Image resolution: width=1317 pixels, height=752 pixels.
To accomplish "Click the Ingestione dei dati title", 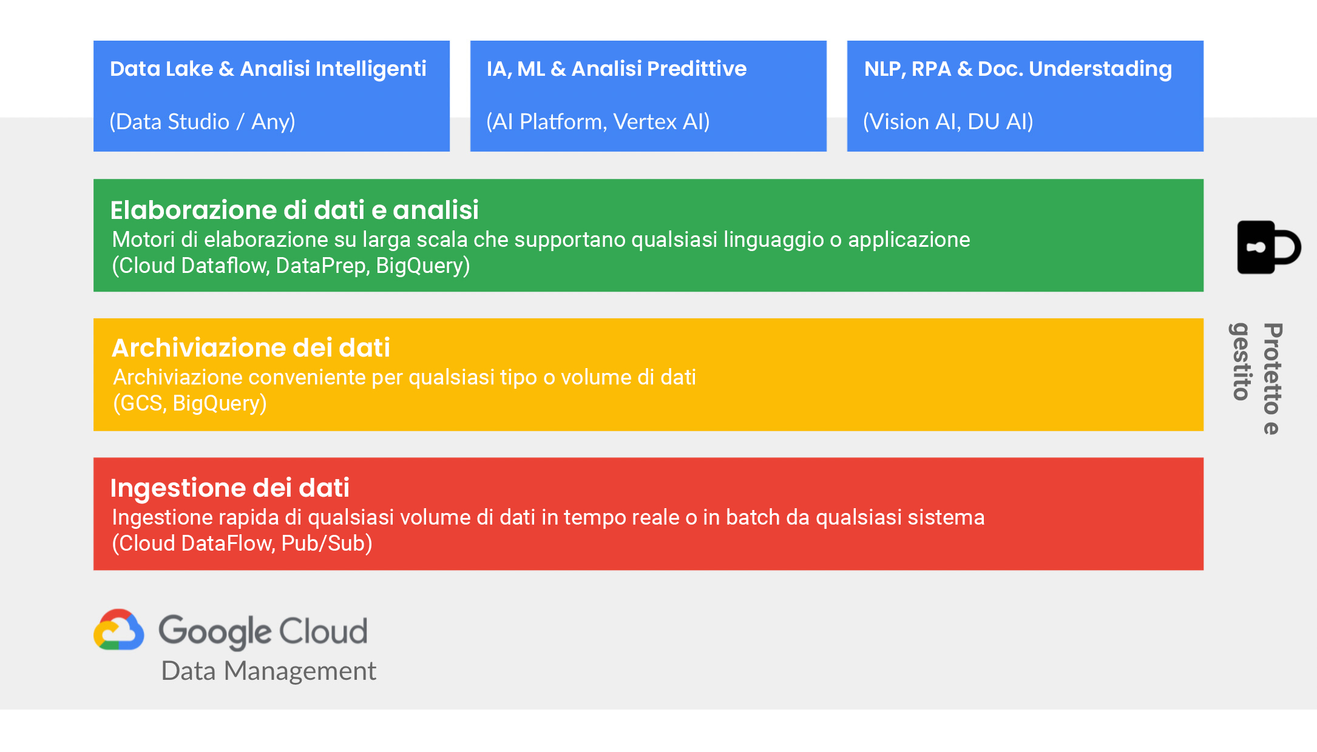I will coord(229,488).
